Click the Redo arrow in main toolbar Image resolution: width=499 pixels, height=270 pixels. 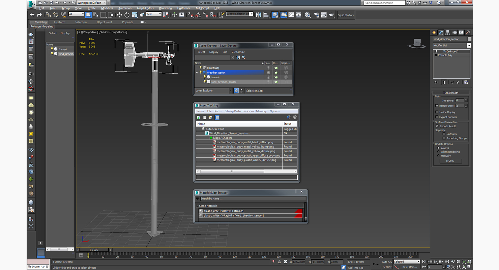[x=39, y=15]
